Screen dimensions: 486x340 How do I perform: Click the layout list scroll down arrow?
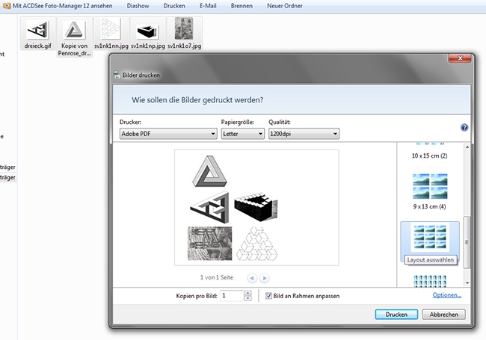pos(467,283)
